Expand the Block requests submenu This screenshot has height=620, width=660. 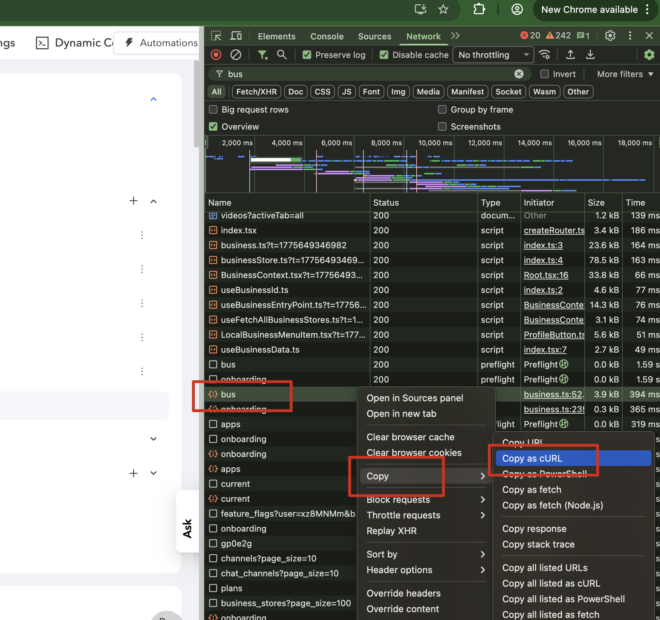tap(426, 499)
